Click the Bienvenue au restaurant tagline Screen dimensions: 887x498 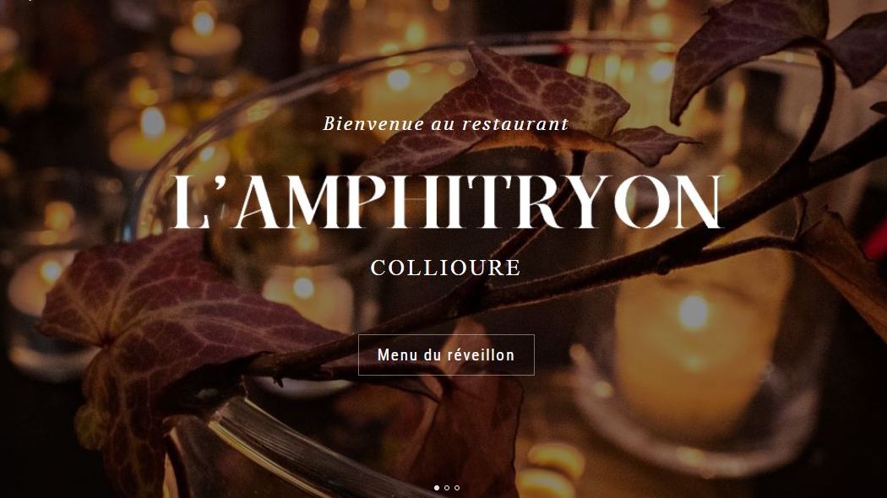coord(446,124)
